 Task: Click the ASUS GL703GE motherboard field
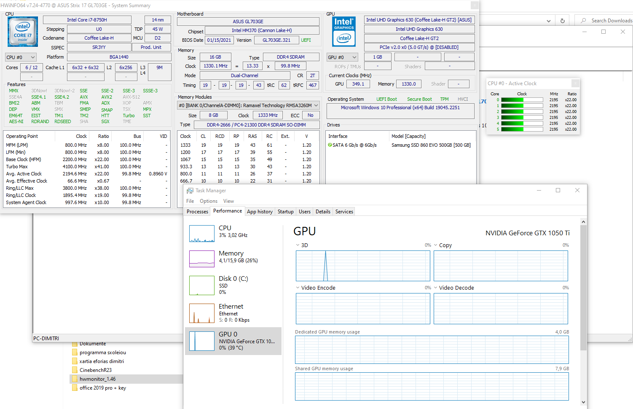pos(248,22)
